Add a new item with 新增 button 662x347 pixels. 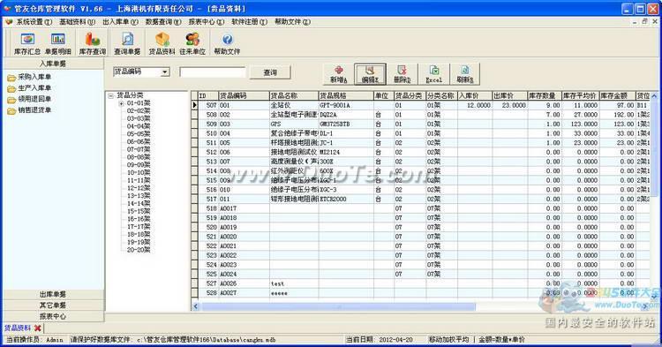339,74
